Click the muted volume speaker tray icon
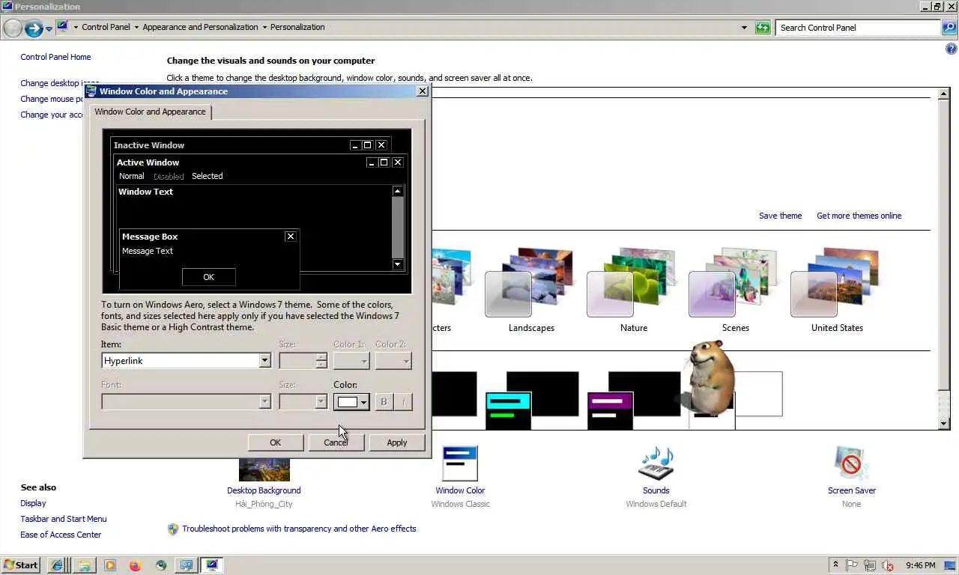 tap(888, 565)
